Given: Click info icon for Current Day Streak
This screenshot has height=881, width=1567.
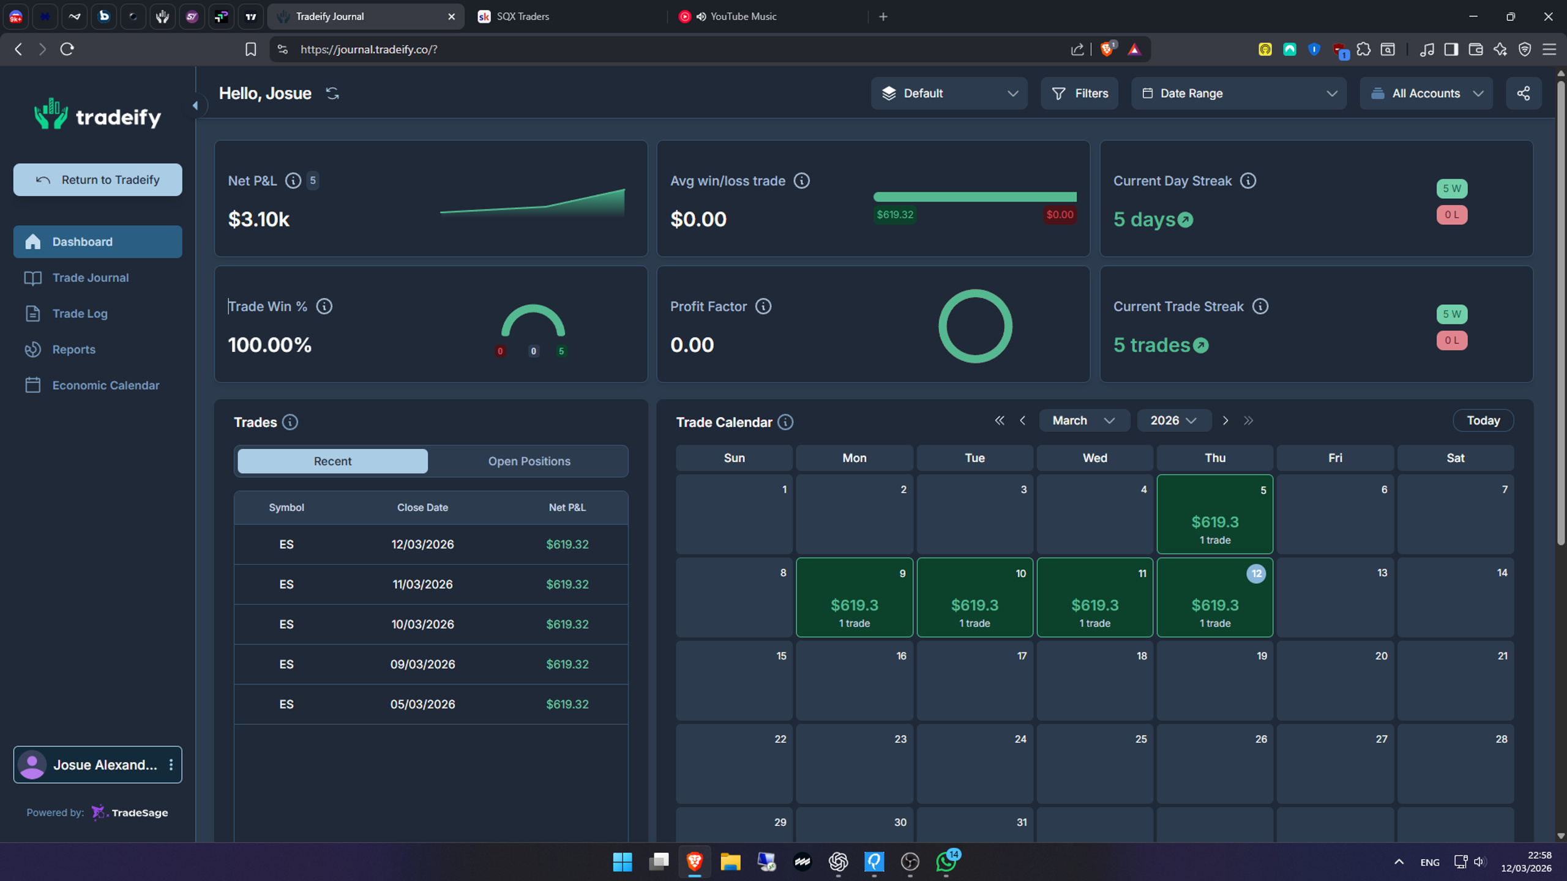Looking at the screenshot, I should pyautogui.click(x=1248, y=180).
